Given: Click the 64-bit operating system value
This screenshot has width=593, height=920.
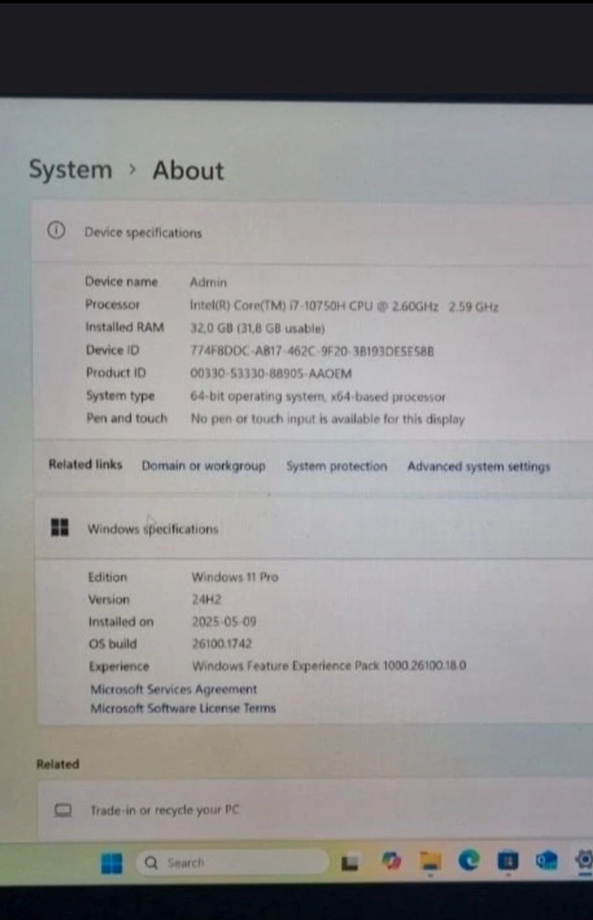Looking at the screenshot, I should pos(318,396).
